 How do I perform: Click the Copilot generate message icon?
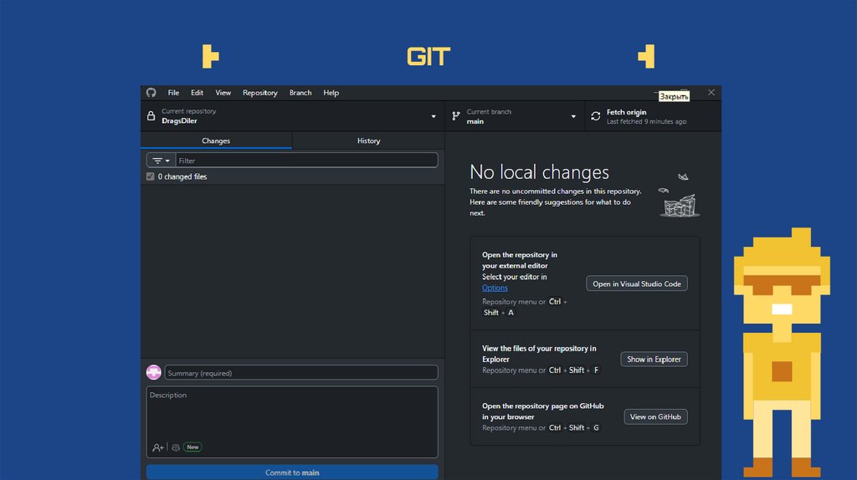[x=176, y=447]
